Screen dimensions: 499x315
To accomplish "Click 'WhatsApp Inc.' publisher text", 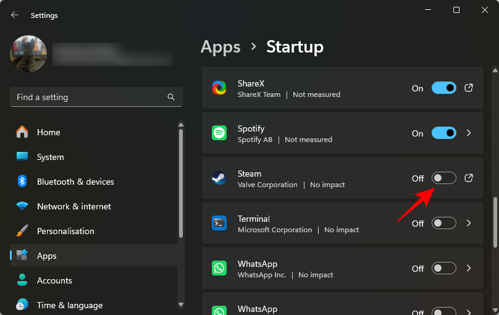I will (262, 275).
